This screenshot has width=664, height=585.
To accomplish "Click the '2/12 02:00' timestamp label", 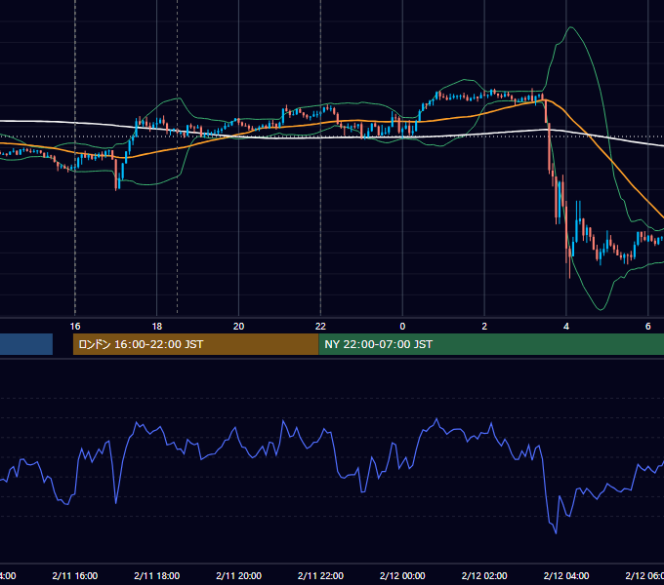I will (484, 575).
